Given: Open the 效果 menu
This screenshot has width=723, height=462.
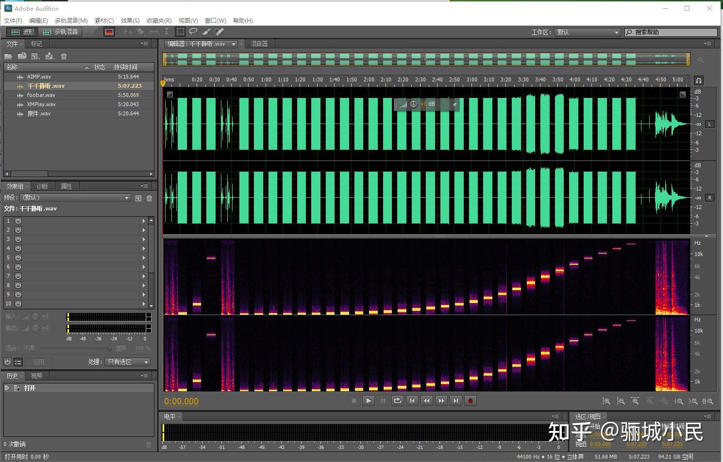Looking at the screenshot, I should [129, 20].
